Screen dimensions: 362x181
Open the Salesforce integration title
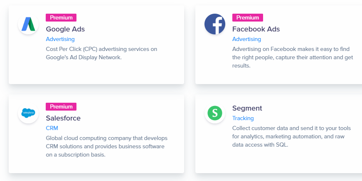click(x=63, y=118)
